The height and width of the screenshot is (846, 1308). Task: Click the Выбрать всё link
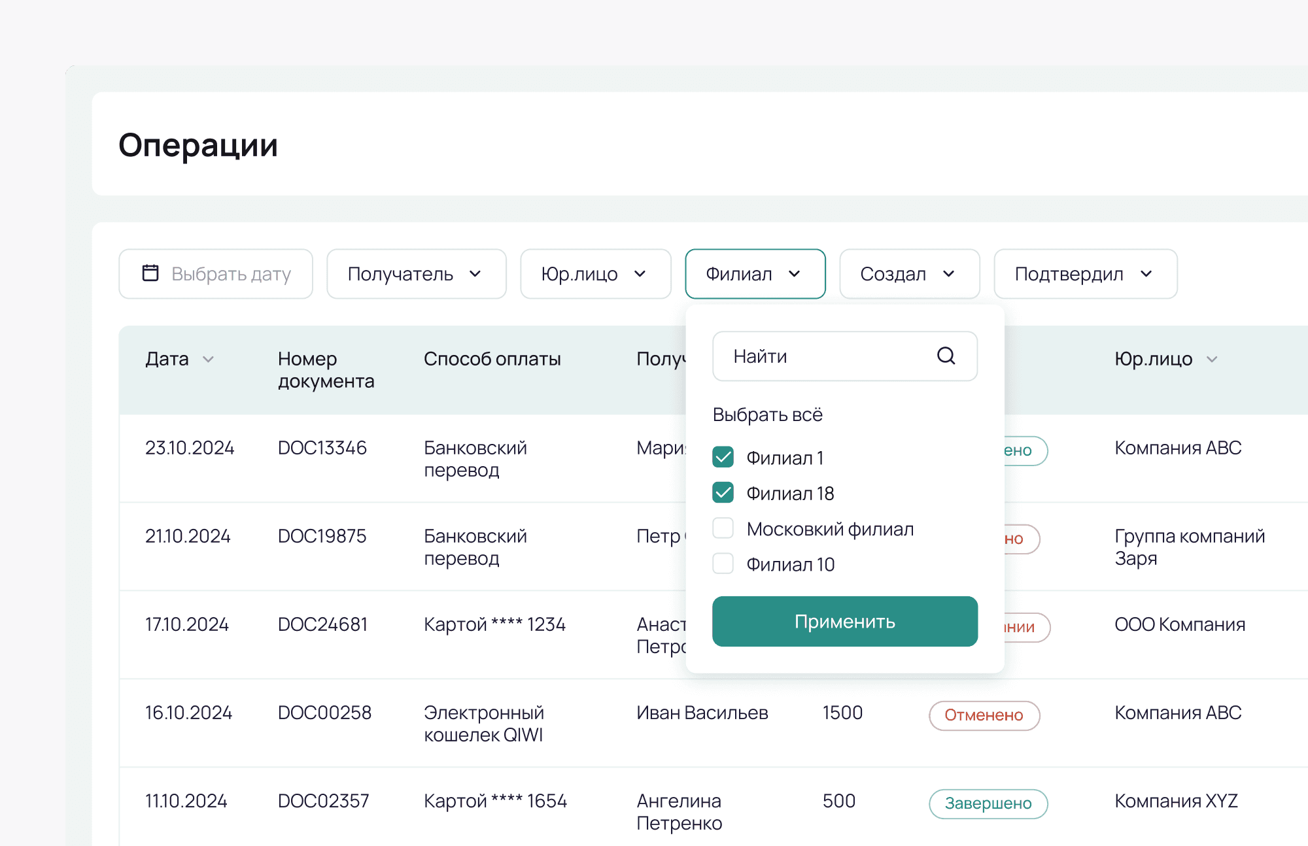(x=767, y=415)
